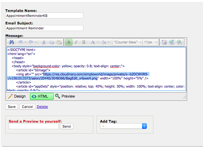Click the preview email address field
203x147 pixels.
(34, 126)
